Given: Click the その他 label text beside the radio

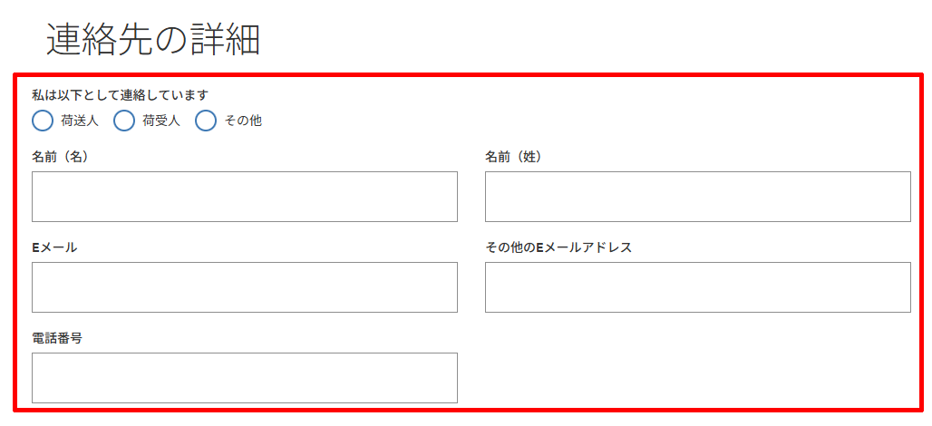Looking at the screenshot, I should [x=242, y=121].
